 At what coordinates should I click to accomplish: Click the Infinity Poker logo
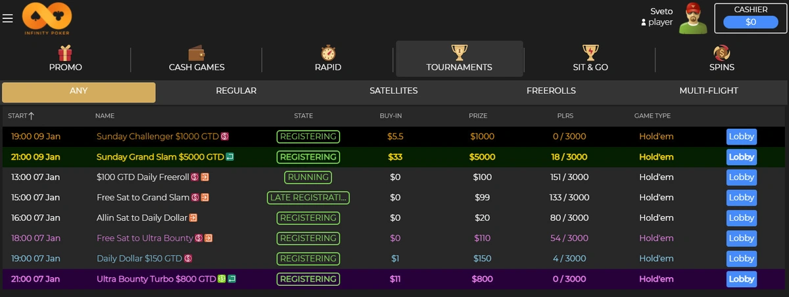pyautogui.click(x=47, y=18)
